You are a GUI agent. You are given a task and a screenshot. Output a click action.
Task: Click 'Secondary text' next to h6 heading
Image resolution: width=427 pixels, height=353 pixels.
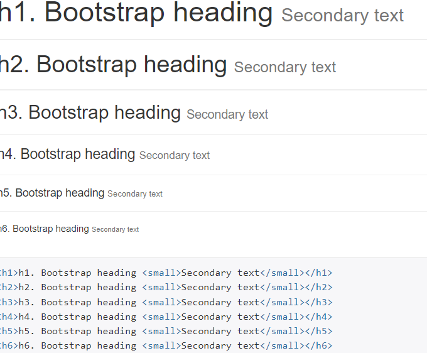coord(116,230)
